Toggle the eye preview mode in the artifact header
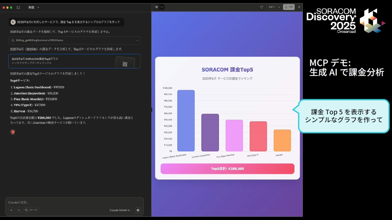Screen dimensions: 392x220 click(156, 7)
